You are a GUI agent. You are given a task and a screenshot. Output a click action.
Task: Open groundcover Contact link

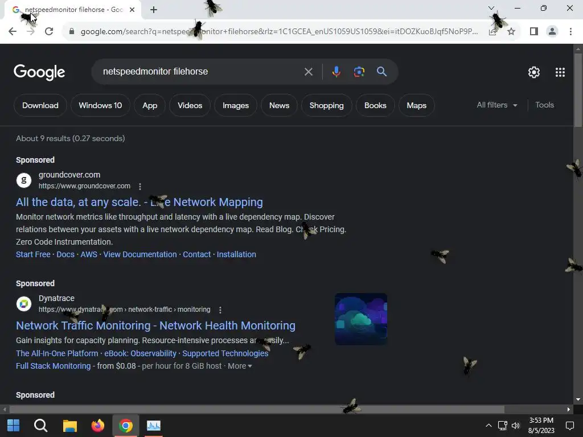[x=196, y=254]
